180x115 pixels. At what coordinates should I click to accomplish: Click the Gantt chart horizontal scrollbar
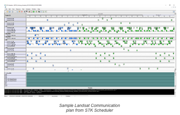coord(101,71)
